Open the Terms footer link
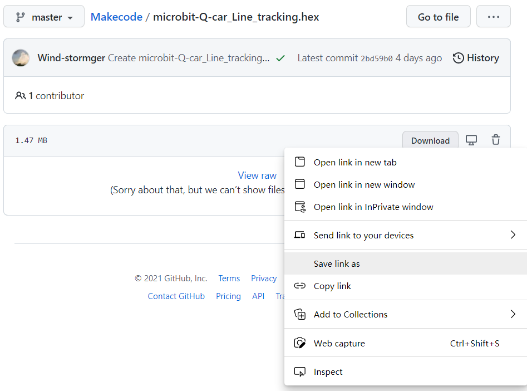Screen dimensions: 527x391 click(x=229, y=278)
